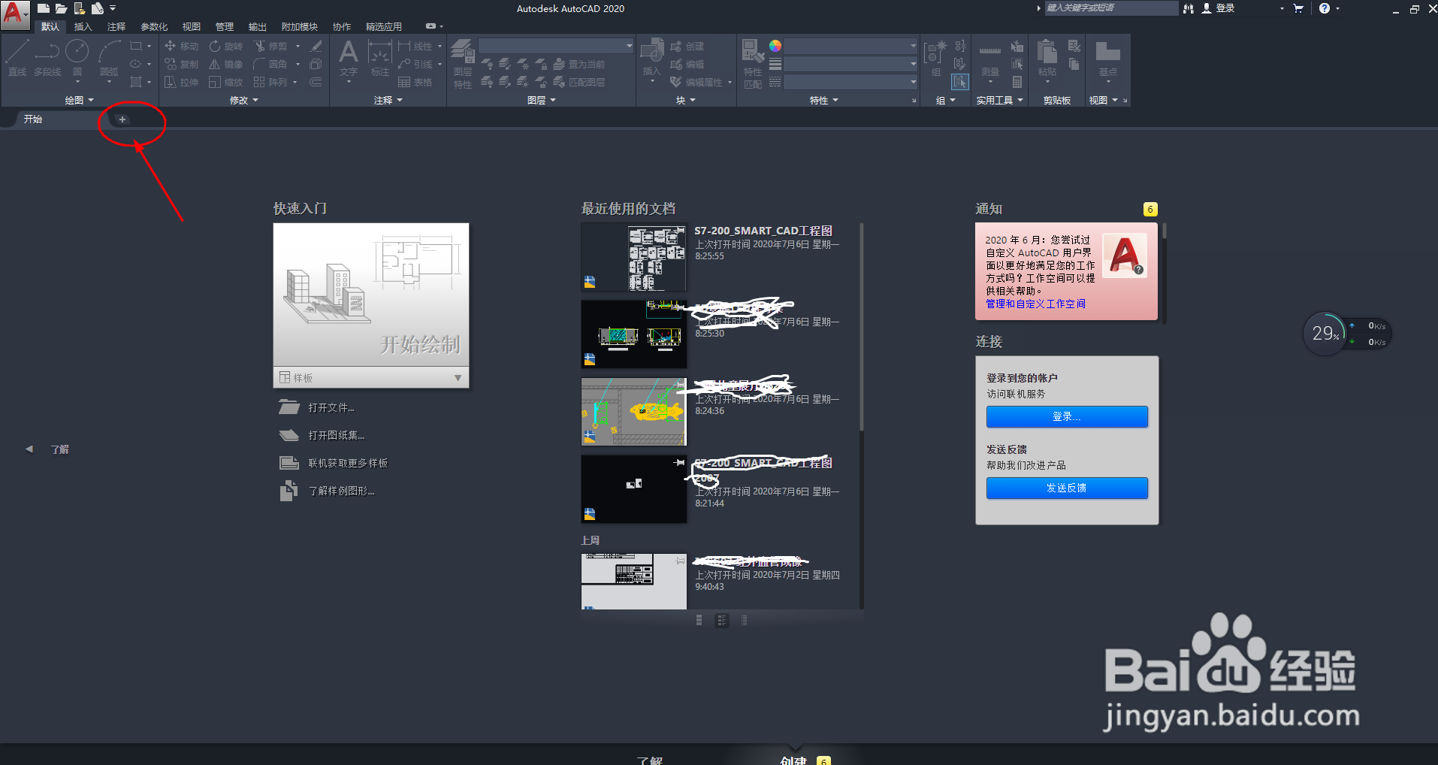This screenshot has height=765, width=1438.
Task: Click the 缩放 (Scale) tool
Action: point(226,82)
